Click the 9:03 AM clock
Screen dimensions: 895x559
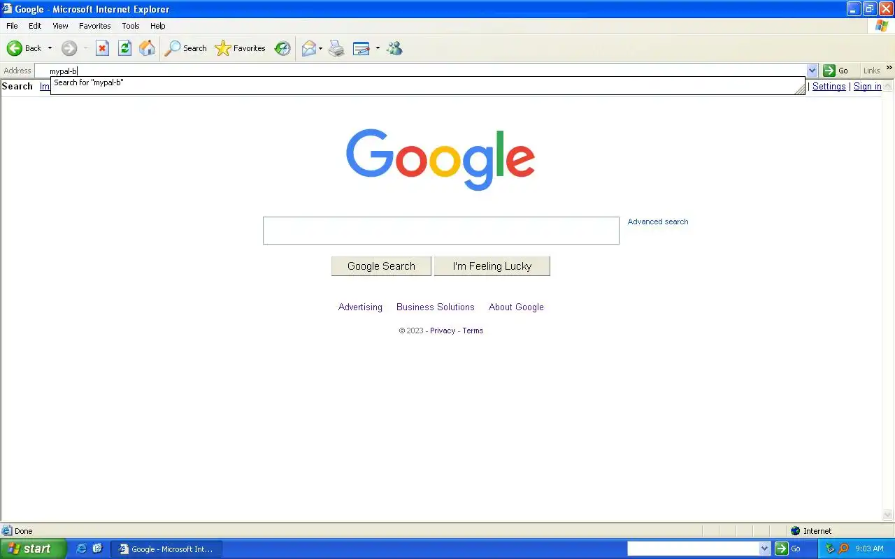click(x=869, y=549)
